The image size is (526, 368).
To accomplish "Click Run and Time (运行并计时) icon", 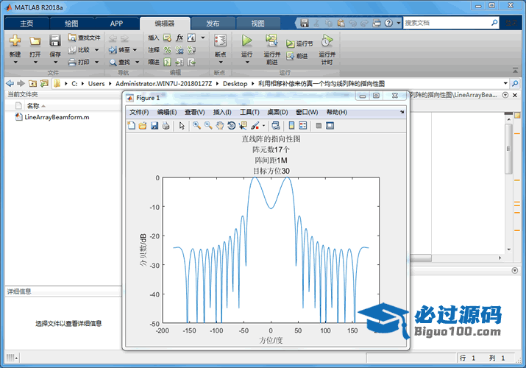I will (x=327, y=41).
